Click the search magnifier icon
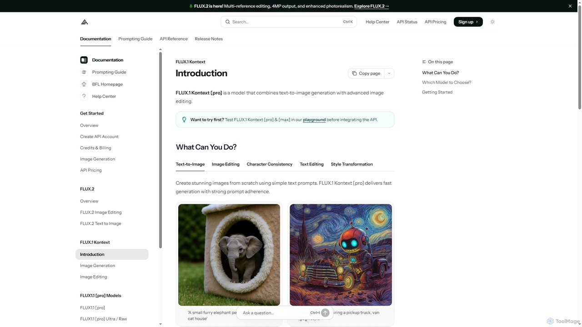This screenshot has height=327, width=582. coord(228,22)
